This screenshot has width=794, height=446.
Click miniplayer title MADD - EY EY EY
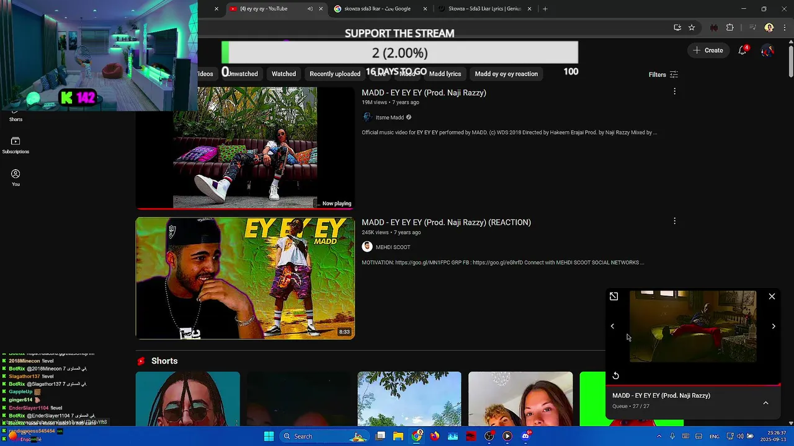pyautogui.click(x=661, y=396)
